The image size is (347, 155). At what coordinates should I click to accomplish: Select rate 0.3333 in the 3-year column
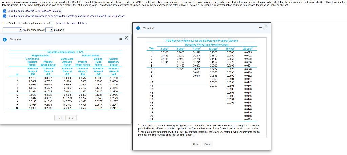pyautogui.click(x=164, y=52)
